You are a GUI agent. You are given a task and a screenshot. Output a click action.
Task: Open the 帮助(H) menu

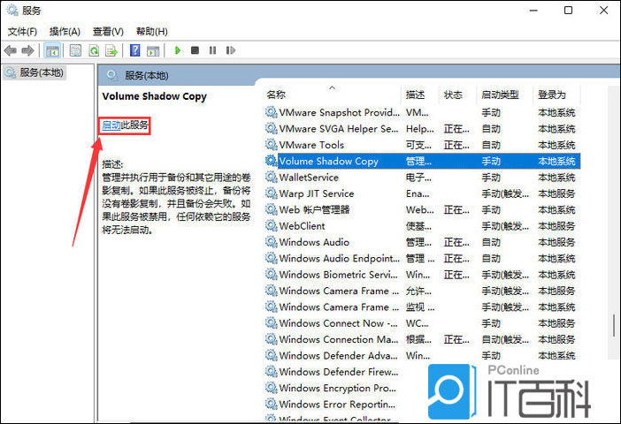pyautogui.click(x=151, y=31)
